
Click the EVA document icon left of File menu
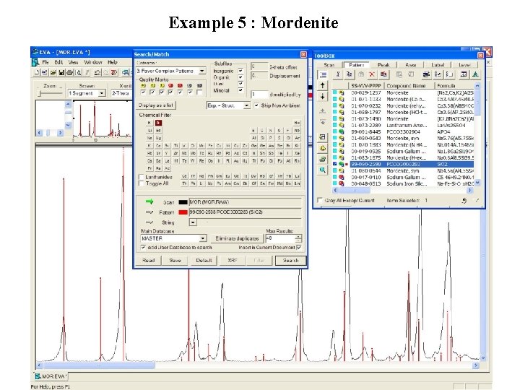(35, 62)
